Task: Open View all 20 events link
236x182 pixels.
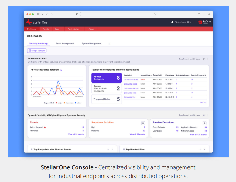Action: click(x=76, y=134)
